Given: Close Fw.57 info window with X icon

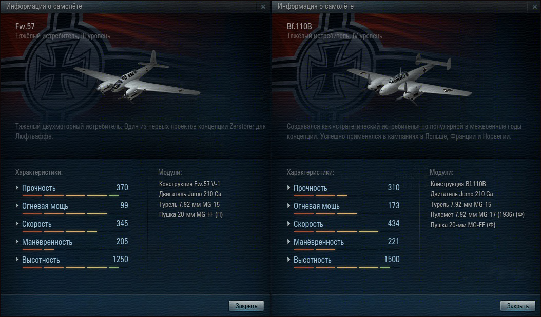Looking at the screenshot, I should click(x=263, y=7).
